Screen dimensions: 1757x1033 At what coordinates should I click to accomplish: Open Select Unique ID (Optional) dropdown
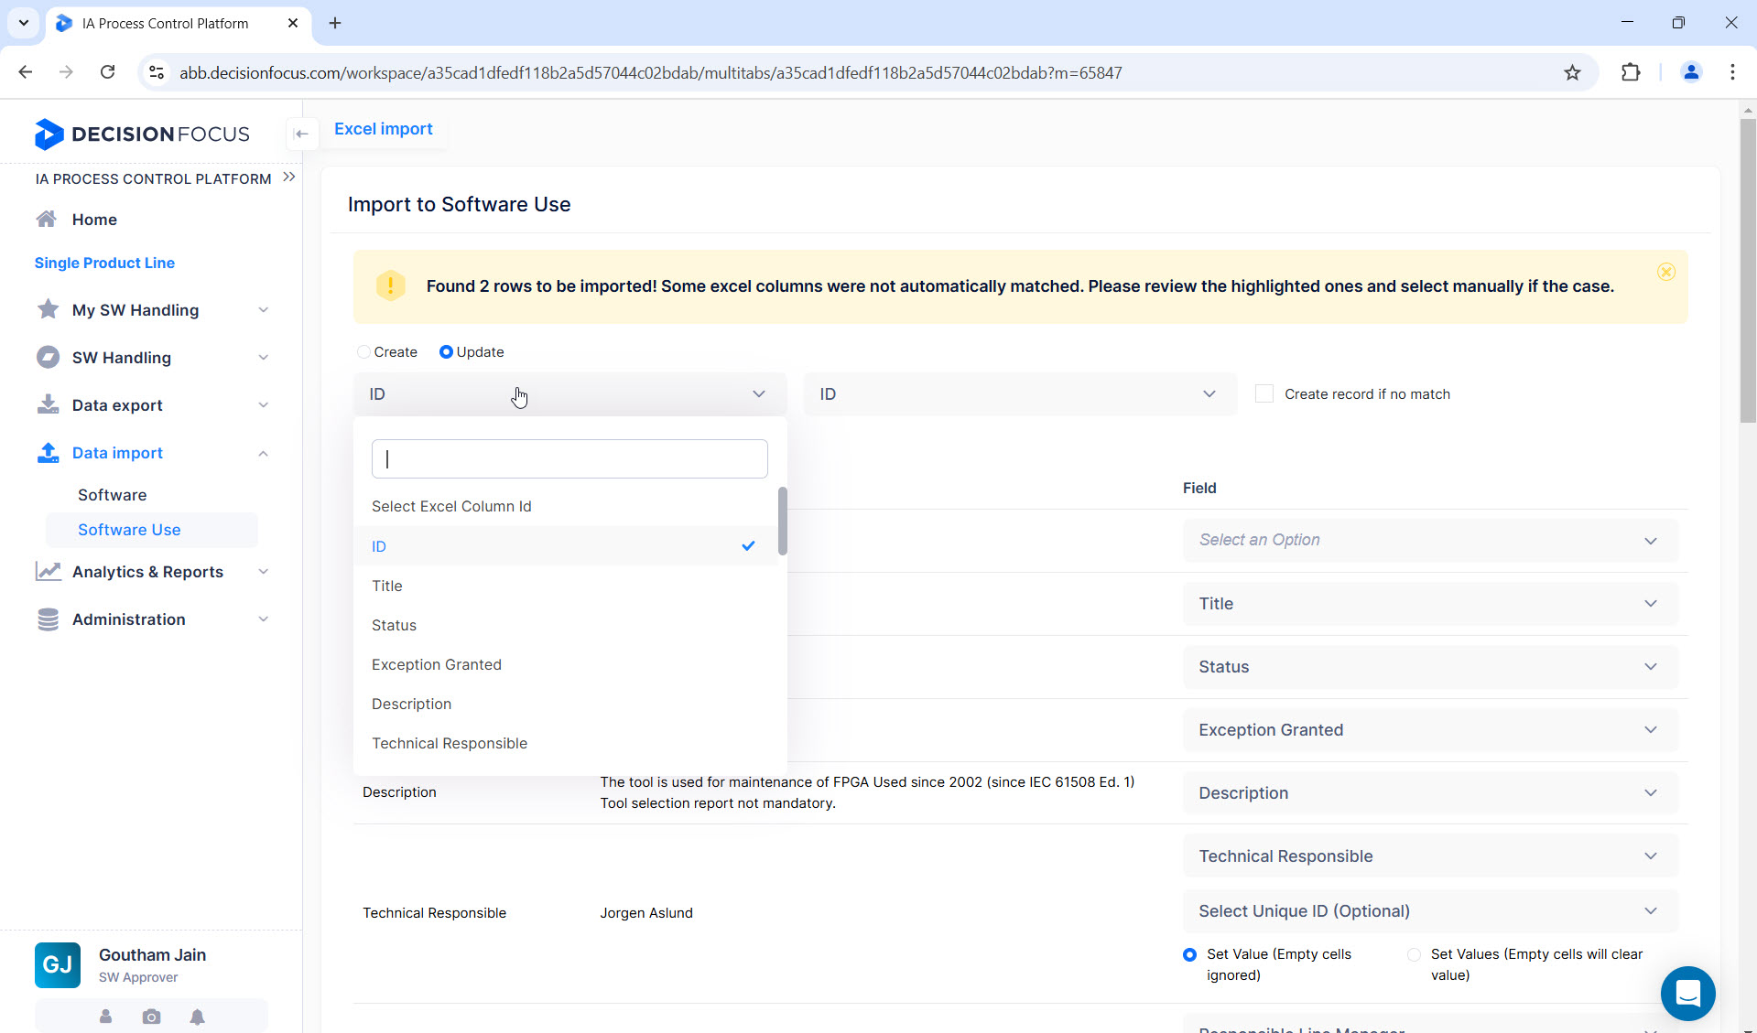pos(1430,910)
